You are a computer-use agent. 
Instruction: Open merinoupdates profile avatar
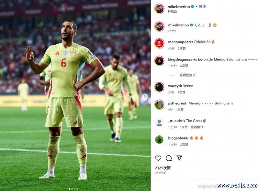tap(159, 43)
